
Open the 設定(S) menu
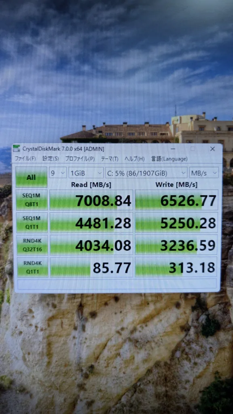[51, 158]
